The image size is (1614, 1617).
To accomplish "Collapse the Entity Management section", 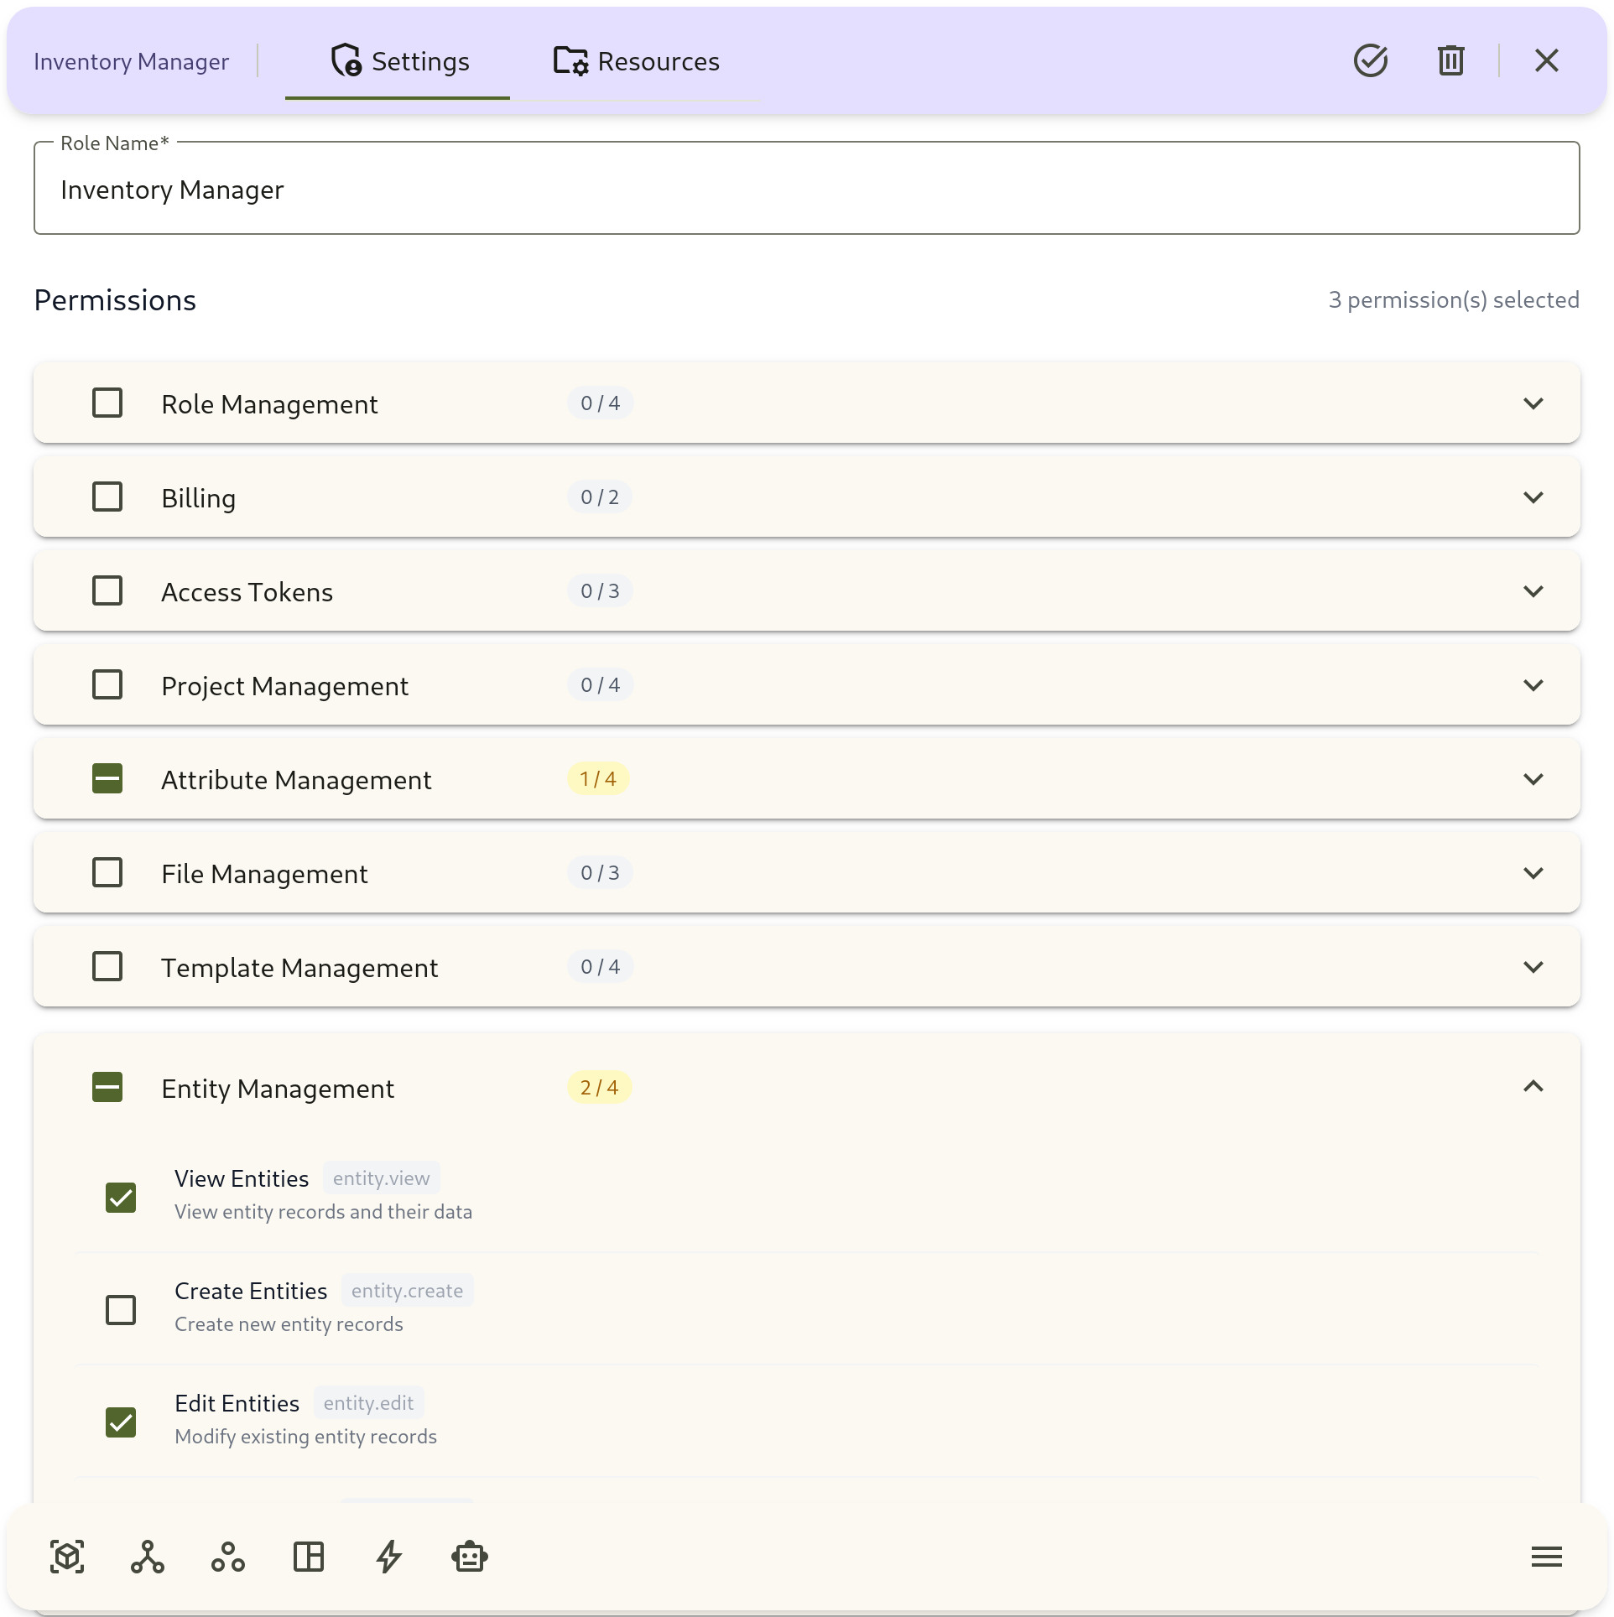I will tap(1535, 1087).
